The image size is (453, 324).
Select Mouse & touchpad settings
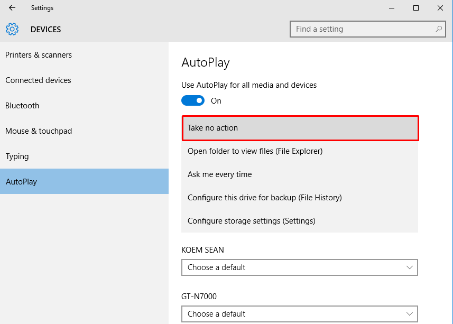[x=39, y=131]
